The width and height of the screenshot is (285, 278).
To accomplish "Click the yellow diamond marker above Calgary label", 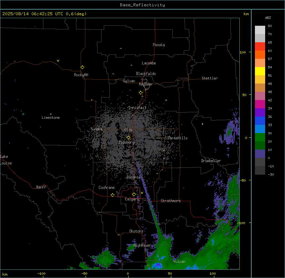I will [x=134, y=194].
